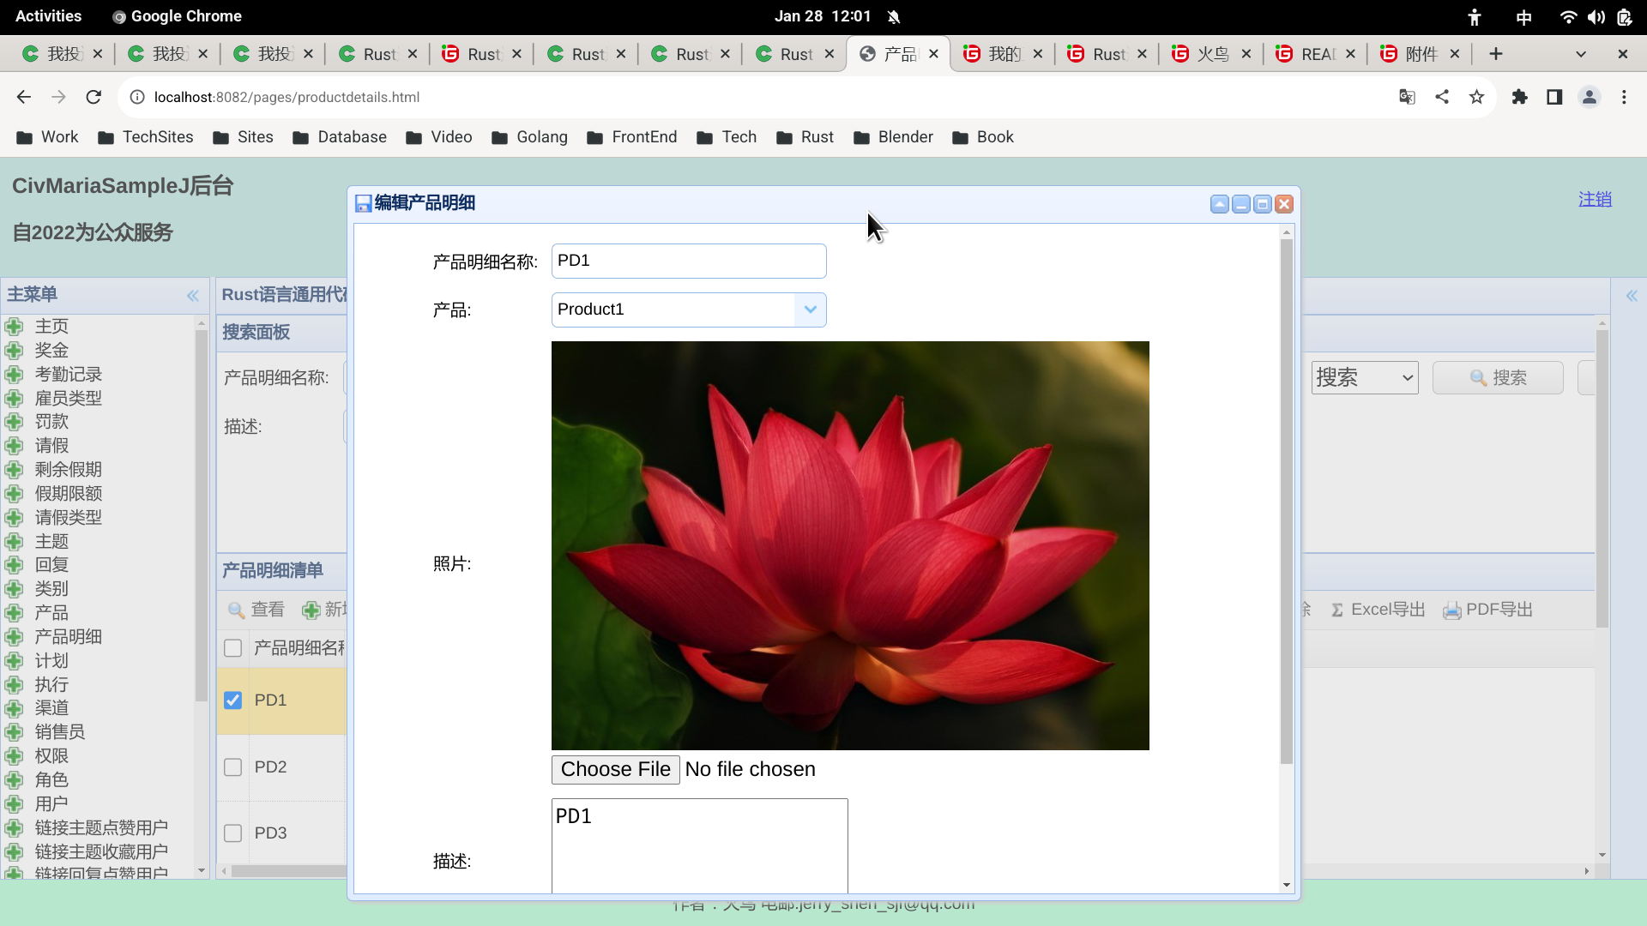1647x926 pixels.
Task: Click the PDF导出 export icon
Action: [1452, 610]
